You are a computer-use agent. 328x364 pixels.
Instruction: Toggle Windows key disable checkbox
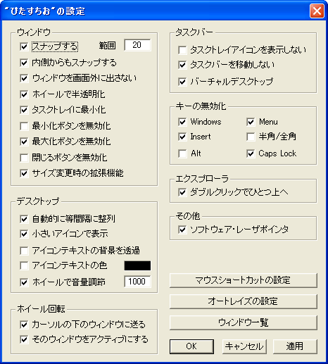(182, 122)
